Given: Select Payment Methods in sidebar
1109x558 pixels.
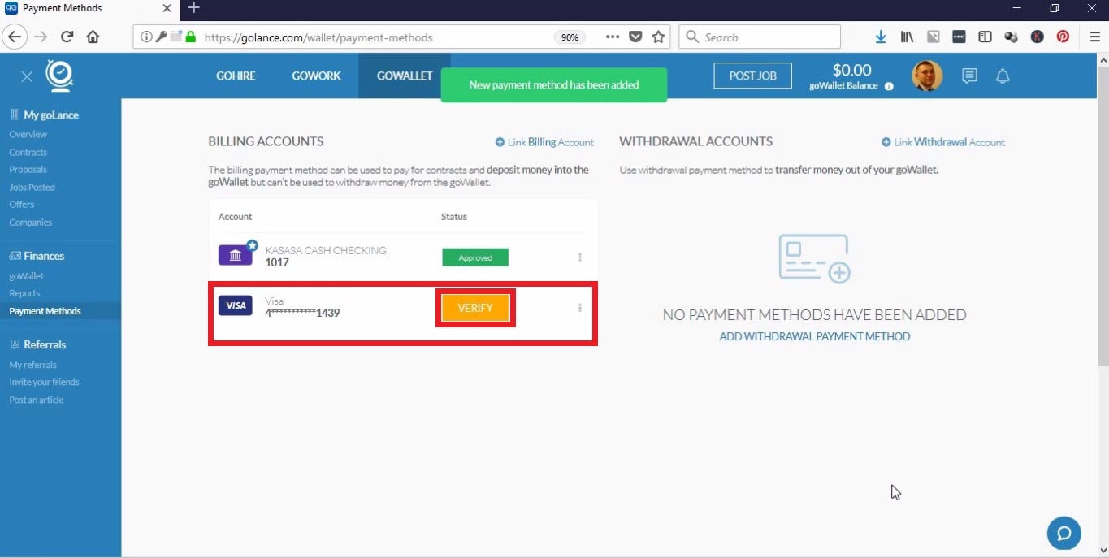Looking at the screenshot, I should (x=45, y=311).
